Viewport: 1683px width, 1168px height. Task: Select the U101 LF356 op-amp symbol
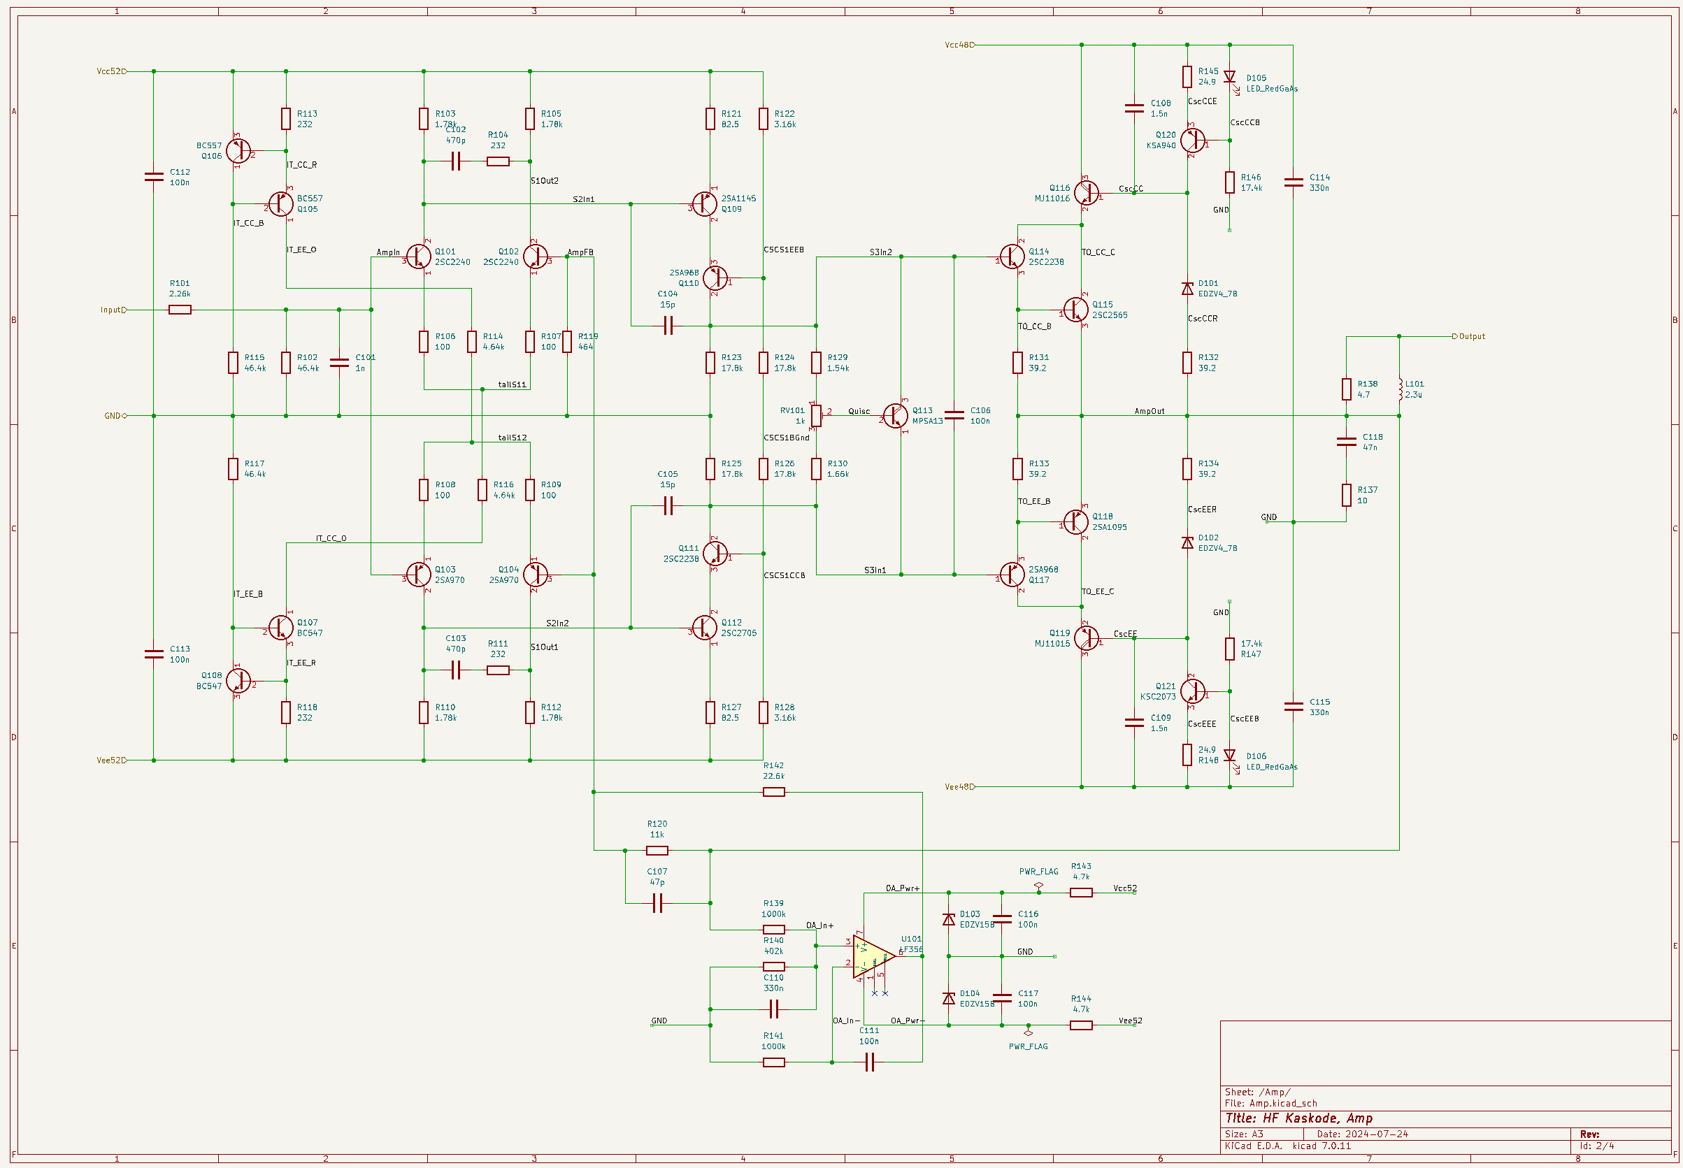873,956
